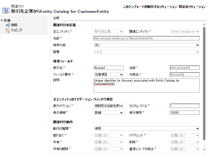Screen dimensions: 208x157
Task: Click the 表示順序 field showing 10,000
Action: pyautogui.click(x=185, y=113)
